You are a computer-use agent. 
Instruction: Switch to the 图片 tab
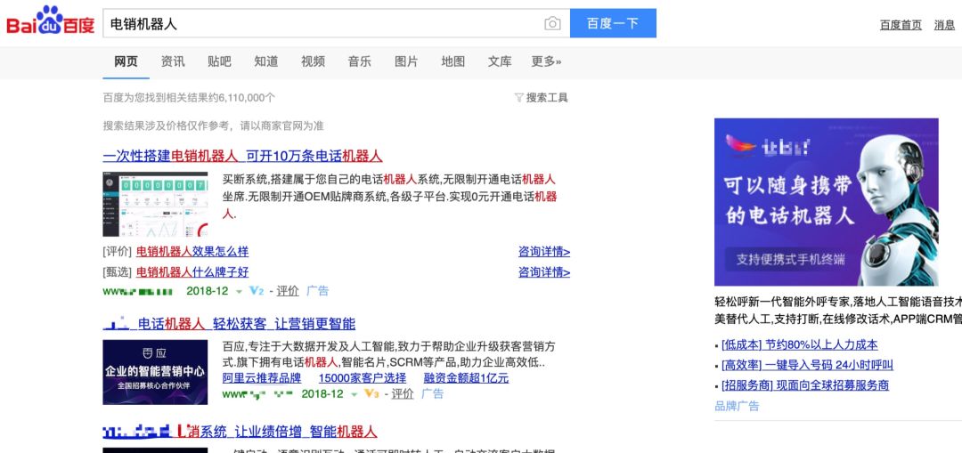(406, 61)
